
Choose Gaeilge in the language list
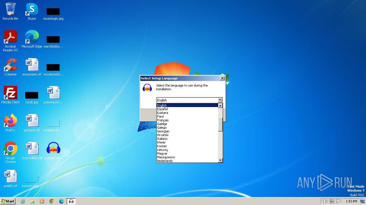pyautogui.click(x=187, y=124)
